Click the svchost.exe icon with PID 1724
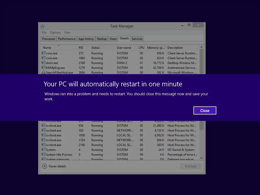 tap(43, 140)
